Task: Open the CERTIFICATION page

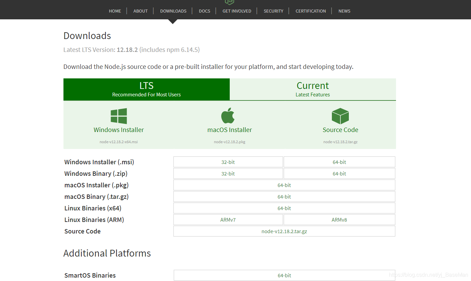Action: 311,11
